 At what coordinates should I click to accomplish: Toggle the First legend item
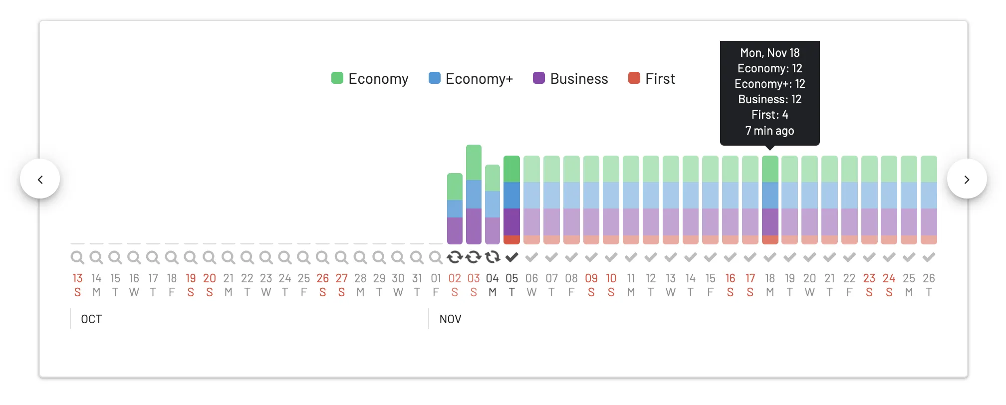[651, 78]
